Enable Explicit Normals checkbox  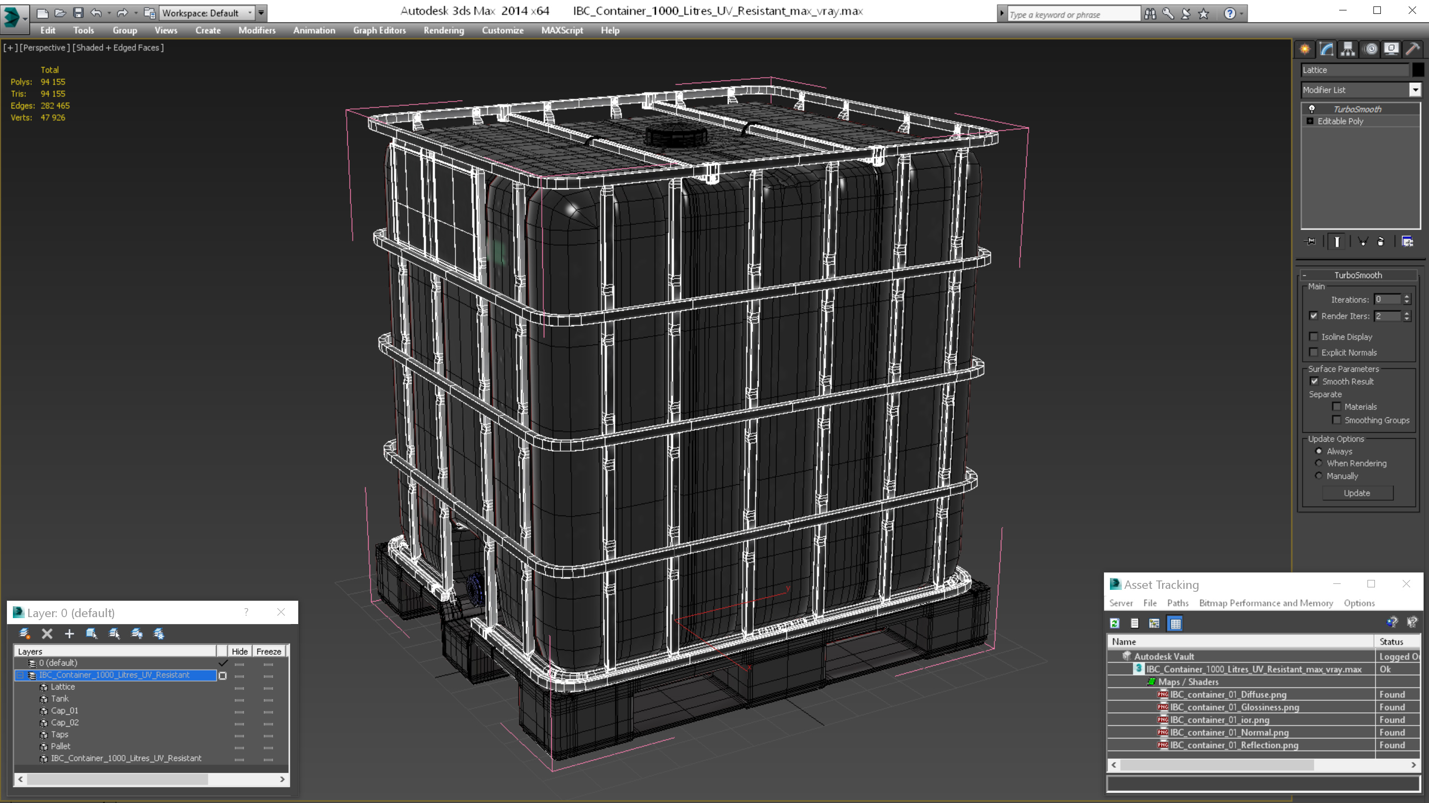(x=1313, y=352)
